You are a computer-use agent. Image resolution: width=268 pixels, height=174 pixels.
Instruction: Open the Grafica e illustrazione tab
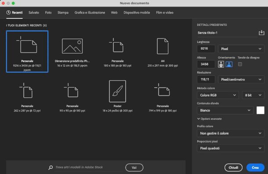tap(90, 12)
